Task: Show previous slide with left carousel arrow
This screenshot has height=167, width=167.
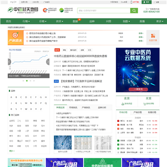Action: coord(9,62)
